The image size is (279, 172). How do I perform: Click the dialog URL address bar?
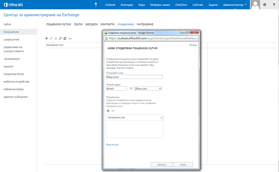click(x=151, y=38)
